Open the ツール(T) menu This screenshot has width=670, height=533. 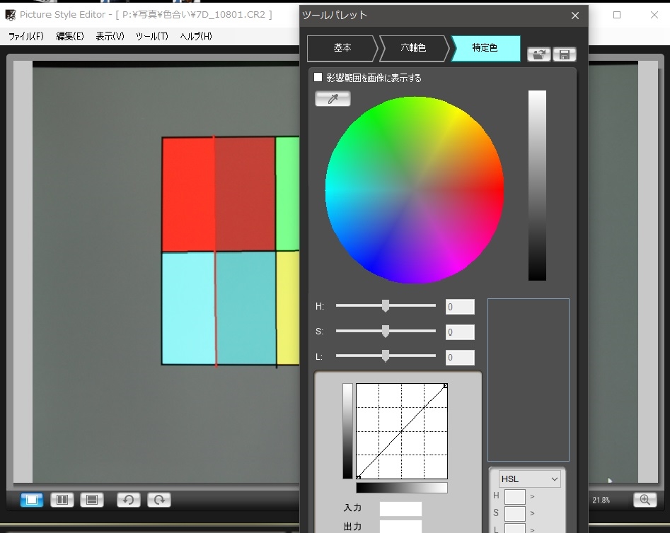[152, 36]
